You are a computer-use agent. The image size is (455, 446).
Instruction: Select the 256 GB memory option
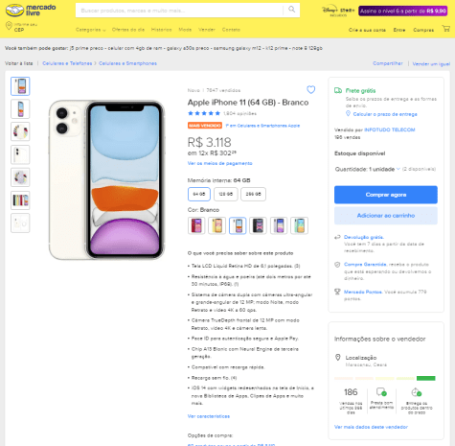(x=253, y=194)
